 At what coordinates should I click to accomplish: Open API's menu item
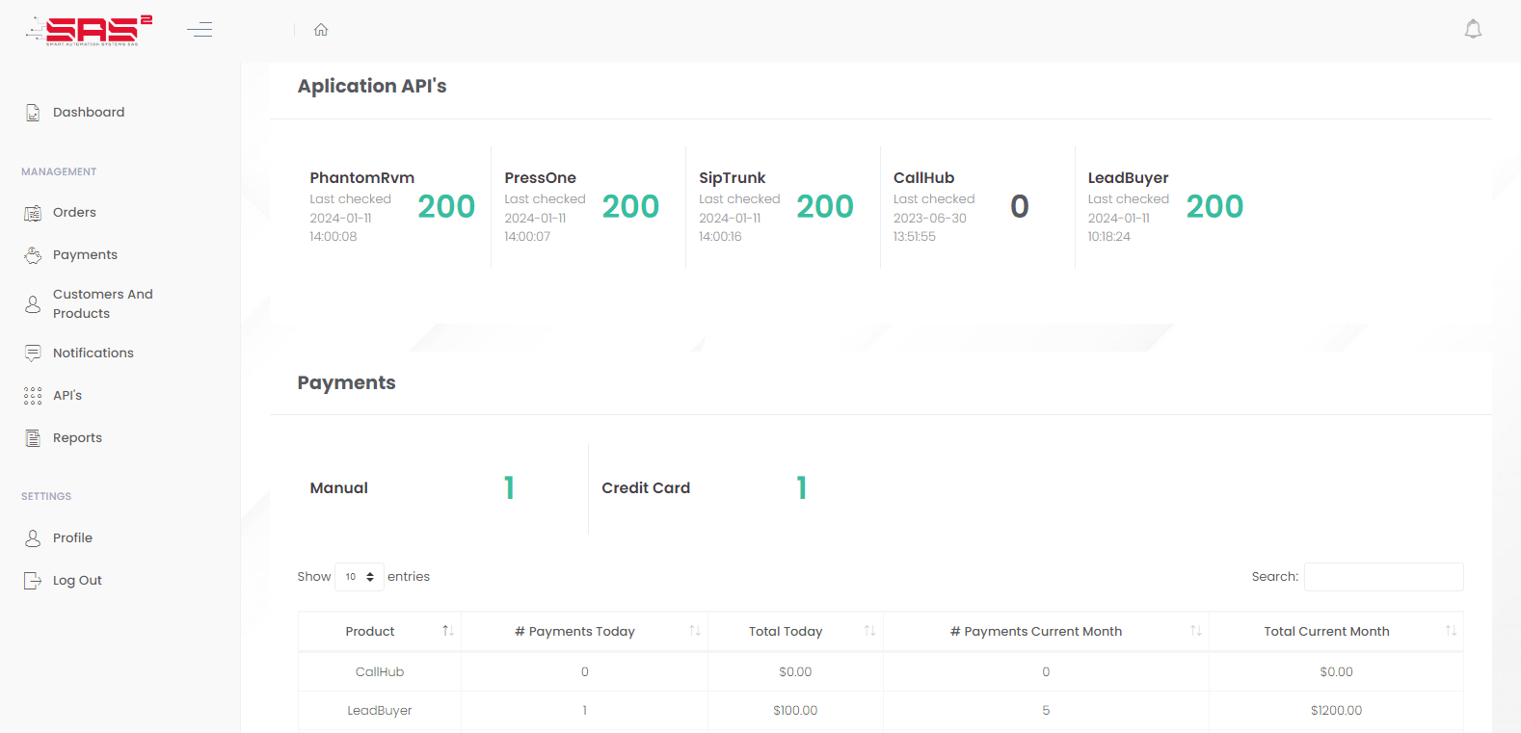tap(67, 396)
